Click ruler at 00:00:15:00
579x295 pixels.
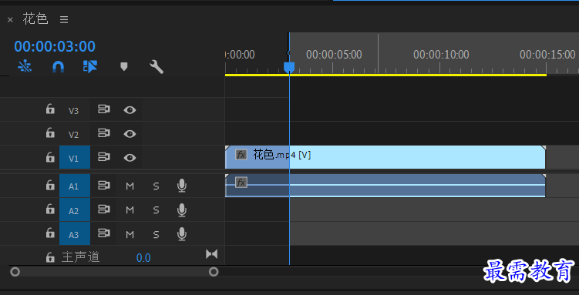click(547, 55)
